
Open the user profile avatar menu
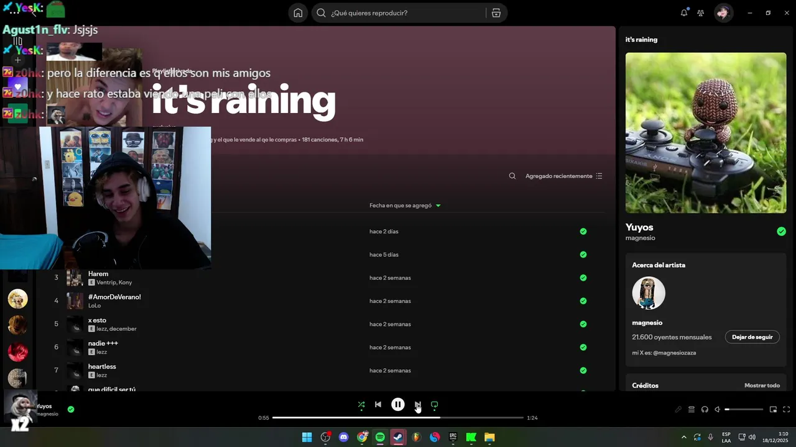coord(723,13)
